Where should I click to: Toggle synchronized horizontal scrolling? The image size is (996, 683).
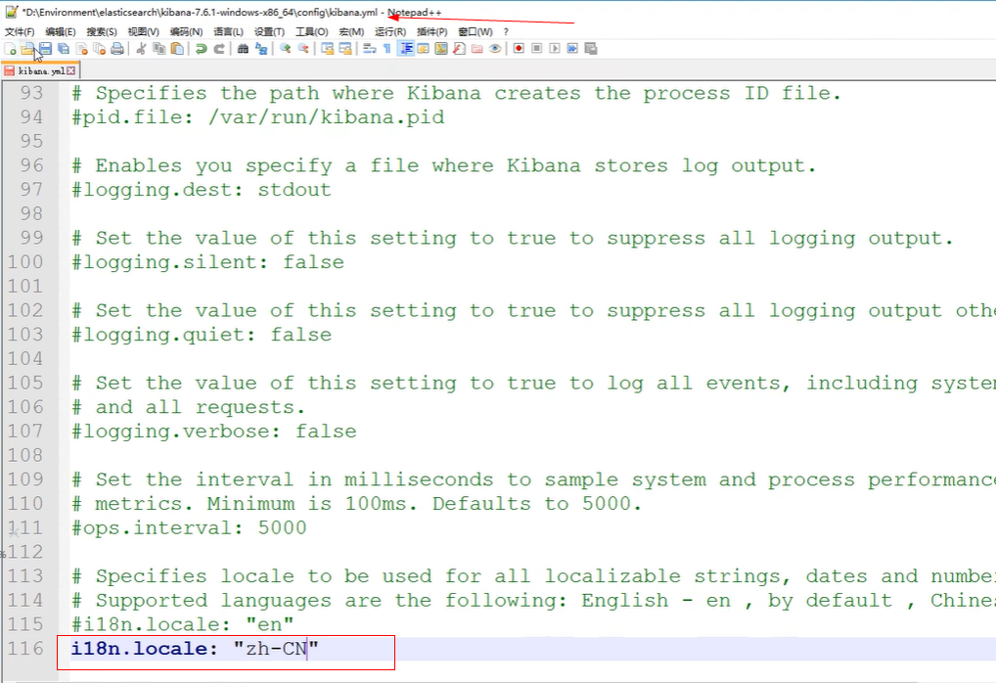345,49
